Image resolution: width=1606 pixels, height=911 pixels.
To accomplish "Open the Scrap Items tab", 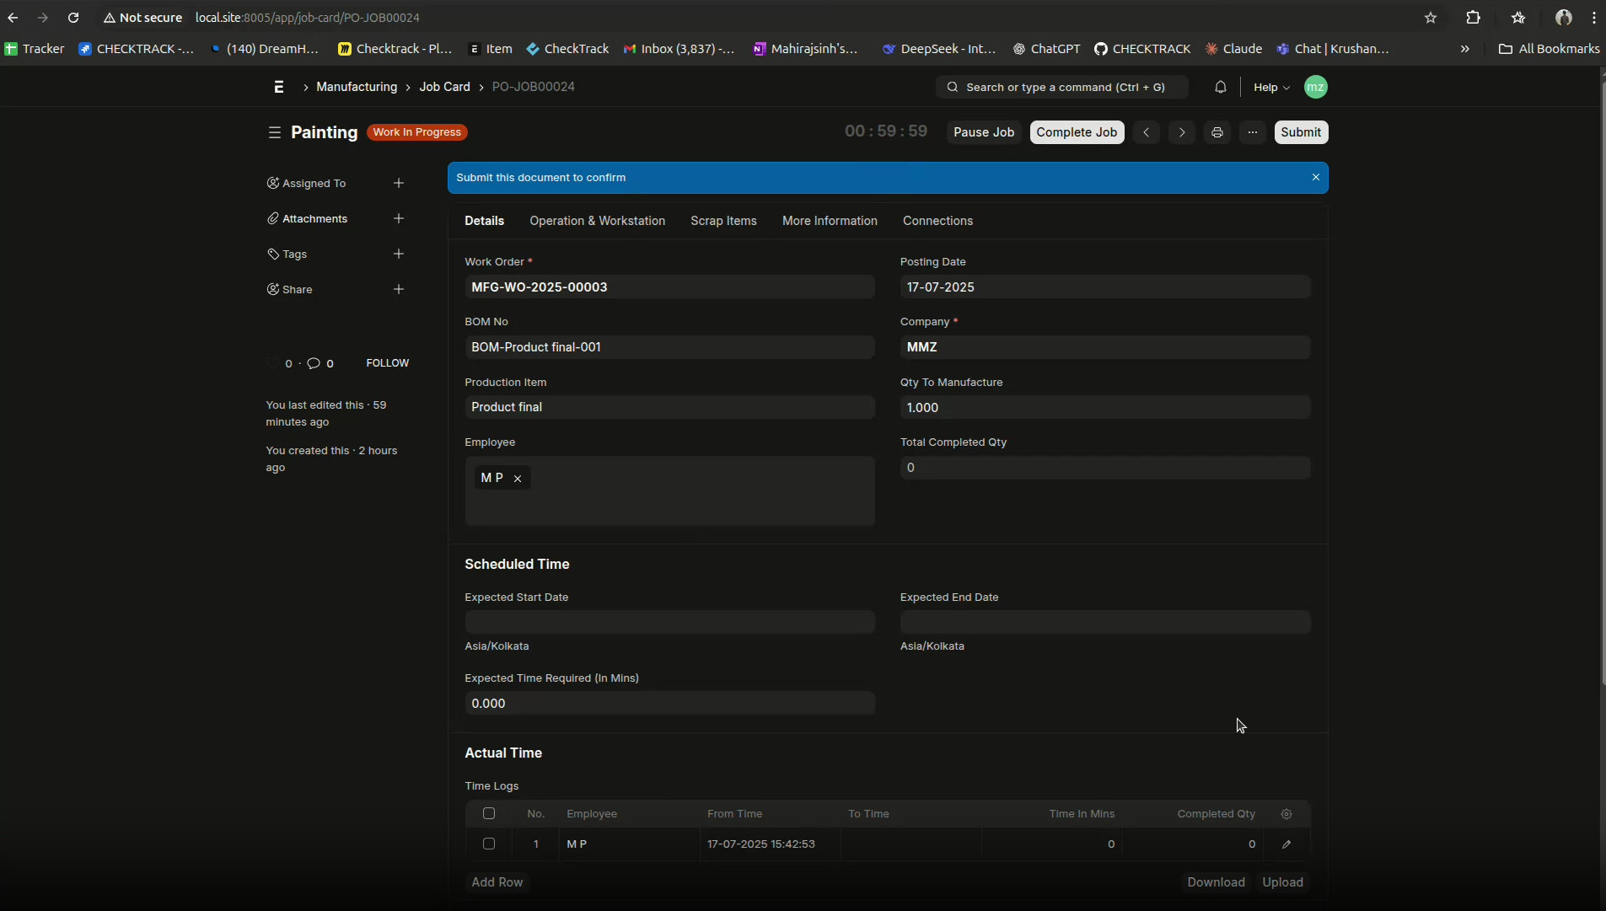I will pos(723,221).
